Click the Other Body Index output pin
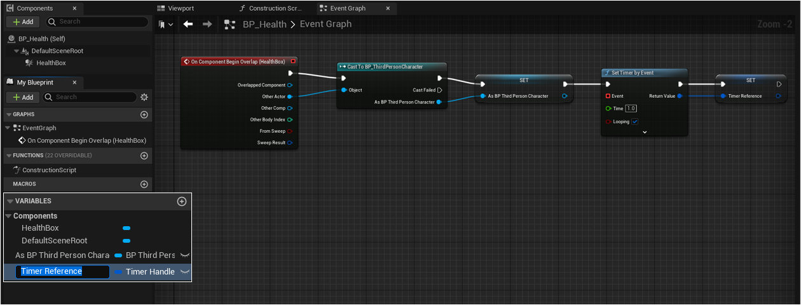This screenshot has width=801, height=305. click(x=290, y=119)
